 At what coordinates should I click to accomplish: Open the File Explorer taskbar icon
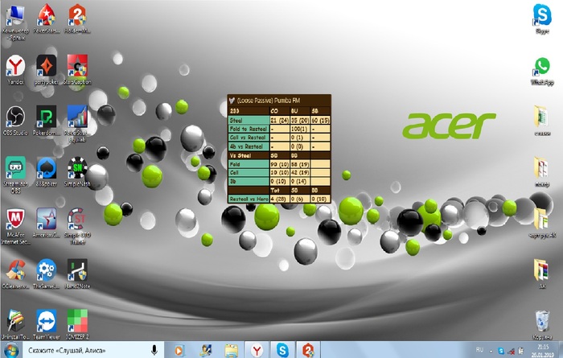point(232,350)
